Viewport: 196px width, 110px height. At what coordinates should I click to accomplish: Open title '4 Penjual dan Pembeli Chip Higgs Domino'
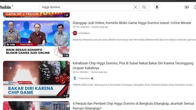pos(134,106)
